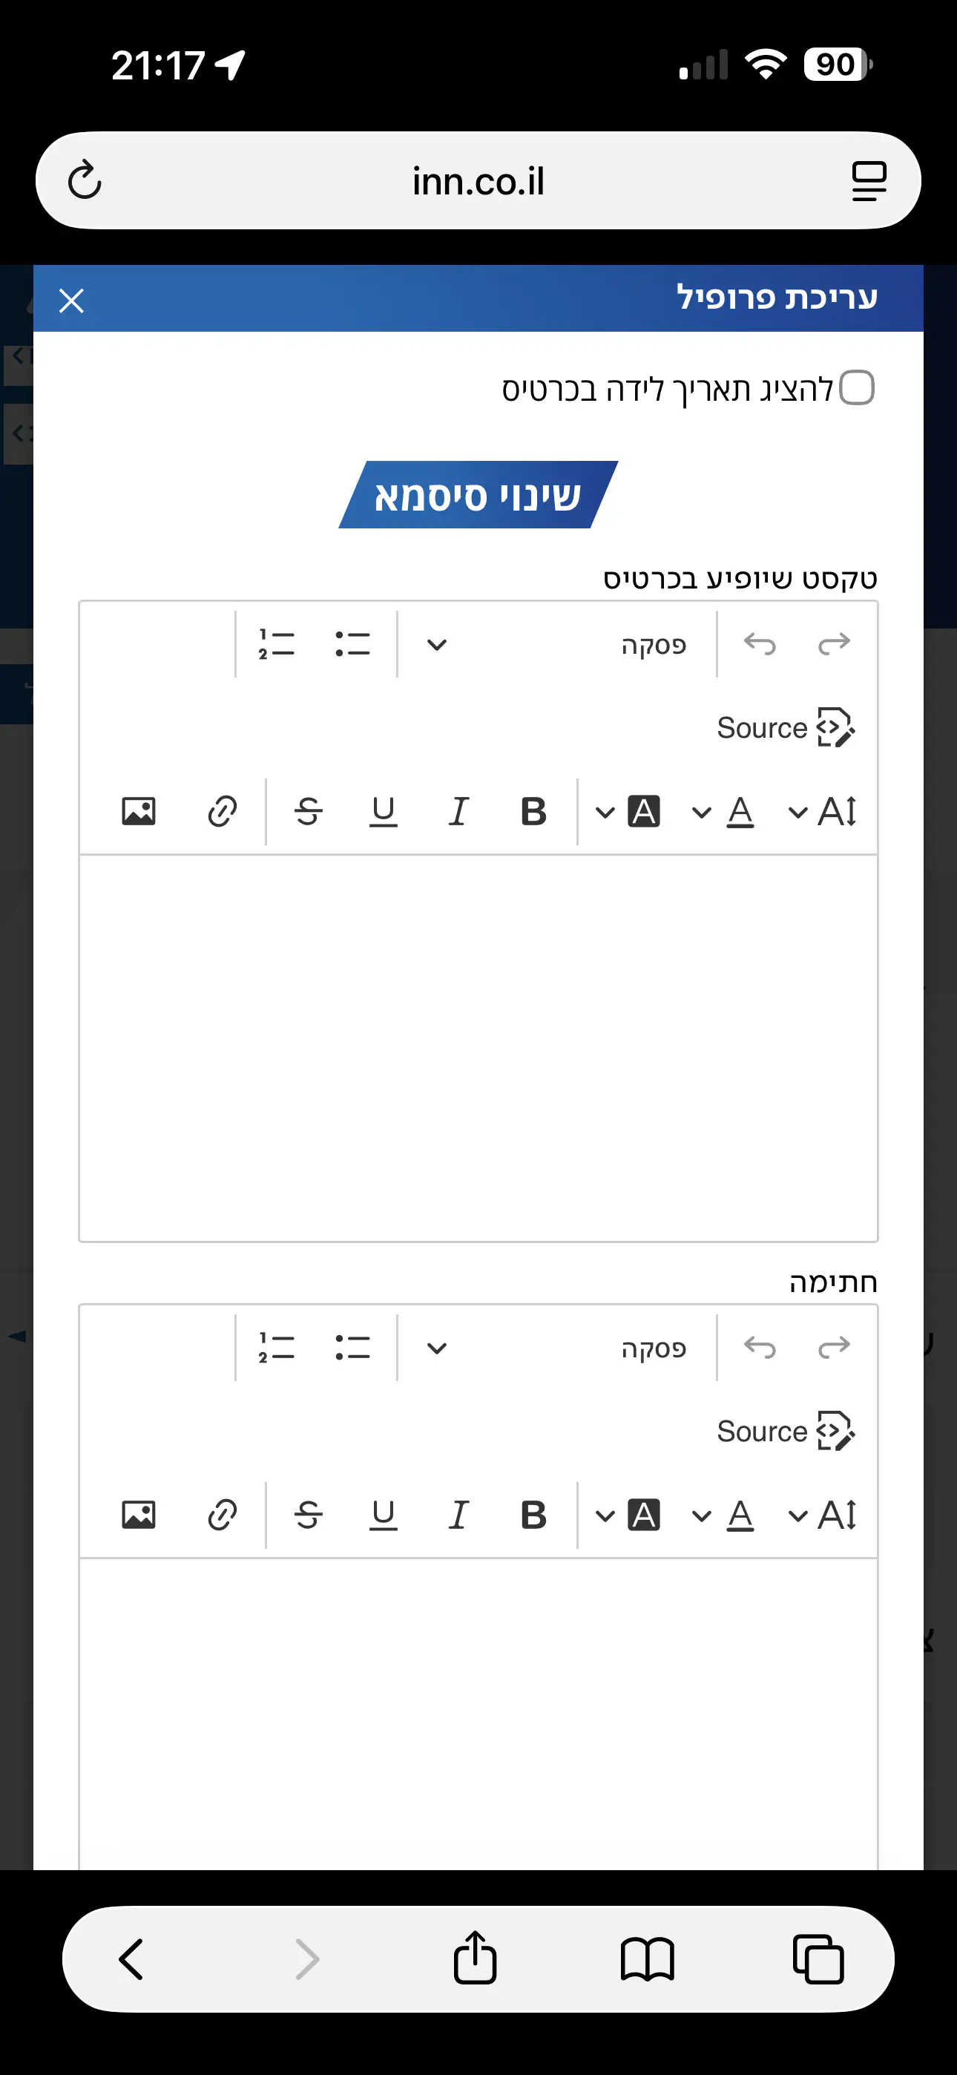The width and height of the screenshot is (957, 2075).
Task: Click Source button in card text editor
Action: pyautogui.click(x=786, y=728)
